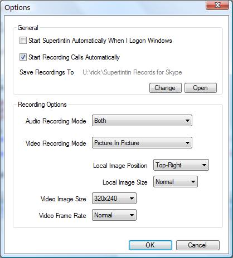Open the Video Frame Rate dropdown
The image size is (233, 258).
(114, 215)
